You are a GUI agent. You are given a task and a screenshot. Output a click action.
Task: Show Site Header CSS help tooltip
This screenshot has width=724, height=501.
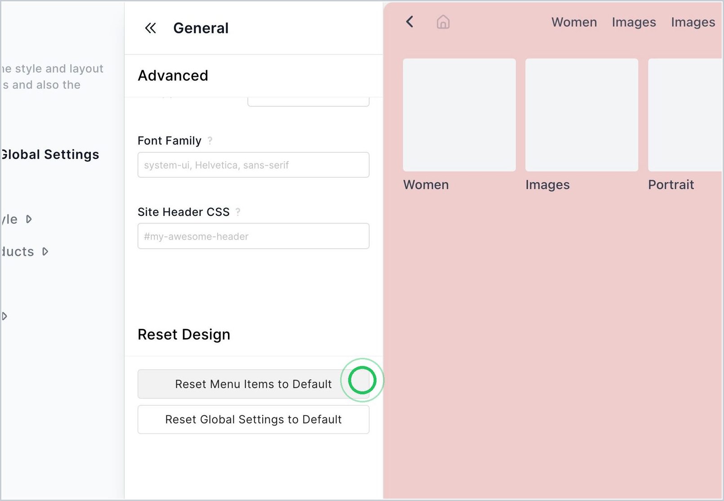point(238,212)
